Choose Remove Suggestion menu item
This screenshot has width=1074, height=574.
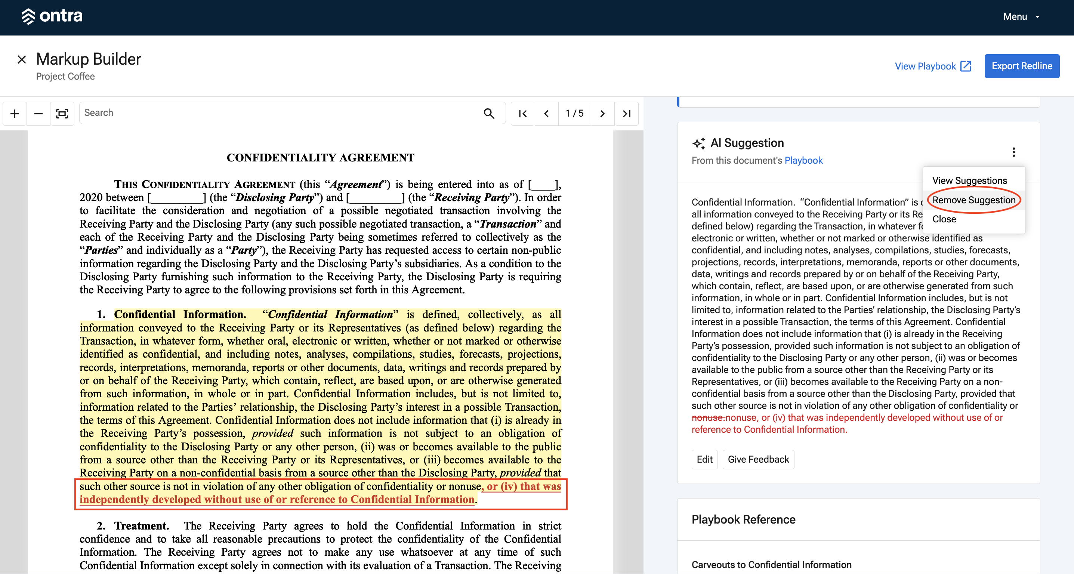[973, 200]
